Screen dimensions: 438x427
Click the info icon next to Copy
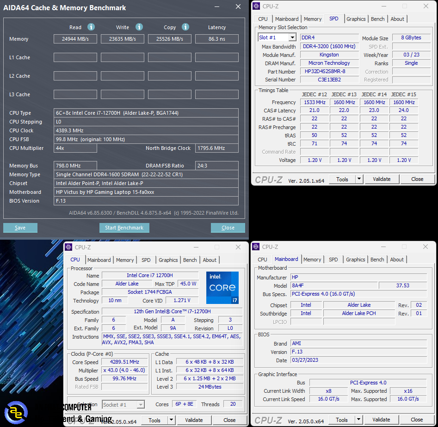(x=185, y=27)
